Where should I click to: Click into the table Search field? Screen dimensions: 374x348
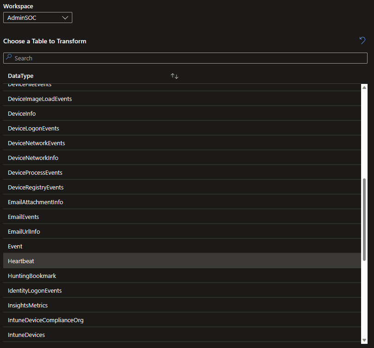tap(185, 58)
